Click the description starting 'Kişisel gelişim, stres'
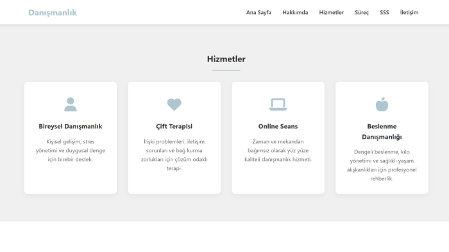 tap(71, 150)
